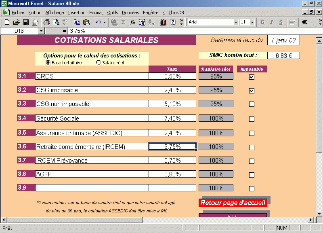Check Imposable for empty row 3.9
Screen dimensions: 323x233
tap(252, 189)
